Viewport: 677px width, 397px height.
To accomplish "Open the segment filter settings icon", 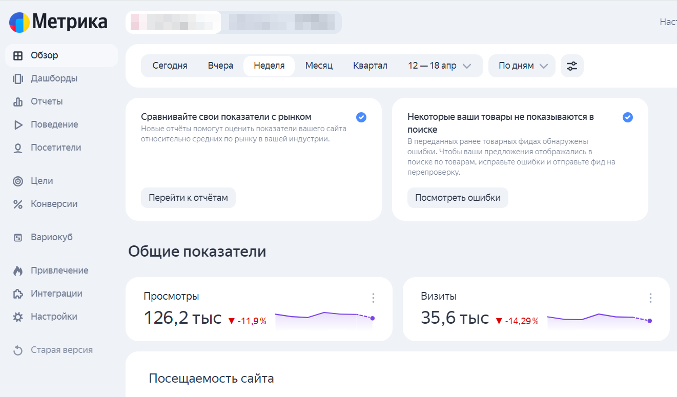I will pos(572,66).
